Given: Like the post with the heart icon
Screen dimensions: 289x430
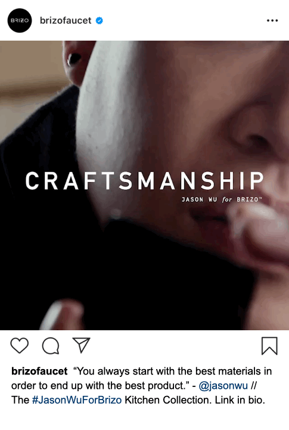Looking at the screenshot, I should coord(20,345).
